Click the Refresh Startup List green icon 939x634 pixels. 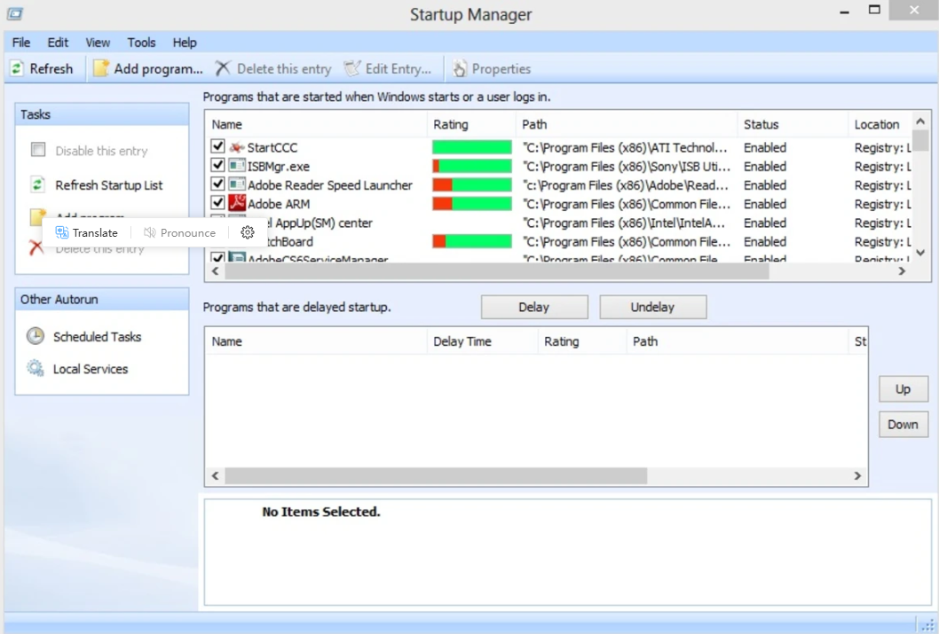coord(37,184)
